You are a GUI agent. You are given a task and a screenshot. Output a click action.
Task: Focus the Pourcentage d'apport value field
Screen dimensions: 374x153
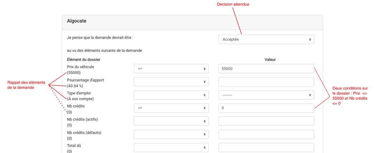point(266,82)
